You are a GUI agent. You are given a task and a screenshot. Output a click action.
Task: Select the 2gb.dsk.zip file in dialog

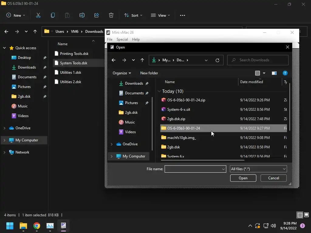[224, 119]
